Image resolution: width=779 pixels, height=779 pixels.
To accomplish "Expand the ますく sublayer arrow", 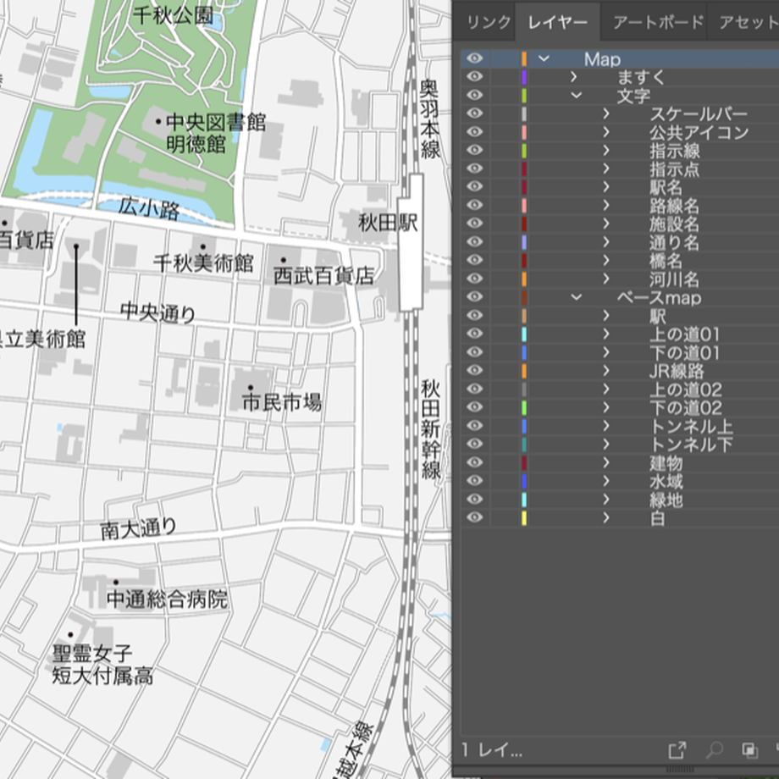I will coord(574,76).
